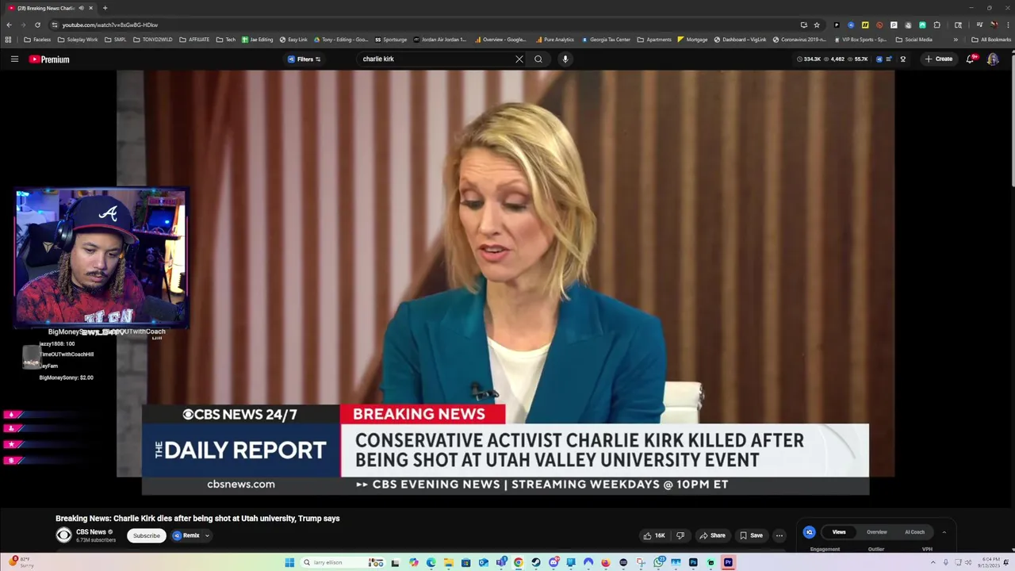Viewport: 1015px width, 571px height.
Task: Switch to the vidIQ Views tab
Action: click(839, 532)
